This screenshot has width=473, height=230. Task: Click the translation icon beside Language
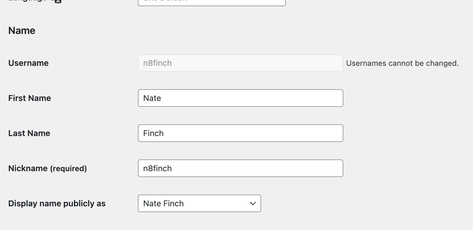pos(58,1)
